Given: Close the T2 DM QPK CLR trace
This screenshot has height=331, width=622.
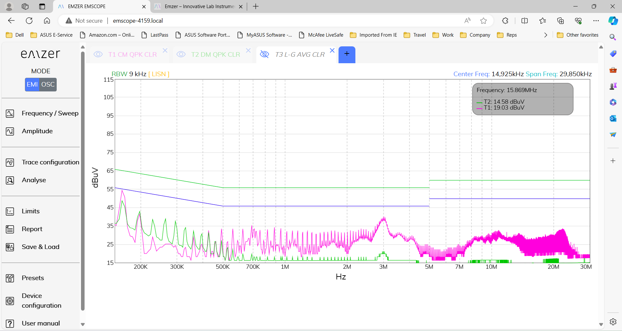Looking at the screenshot, I should coord(248,51).
